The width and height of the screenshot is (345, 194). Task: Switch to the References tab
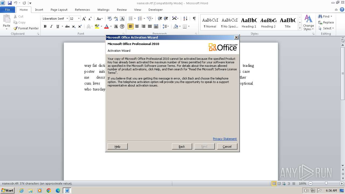82,10
